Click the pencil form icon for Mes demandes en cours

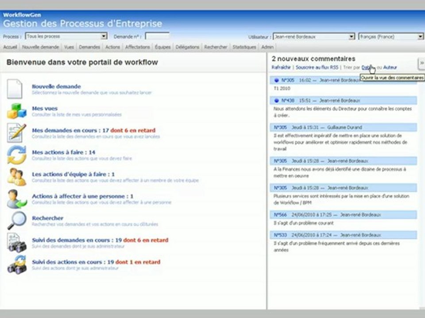(x=16, y=133)
